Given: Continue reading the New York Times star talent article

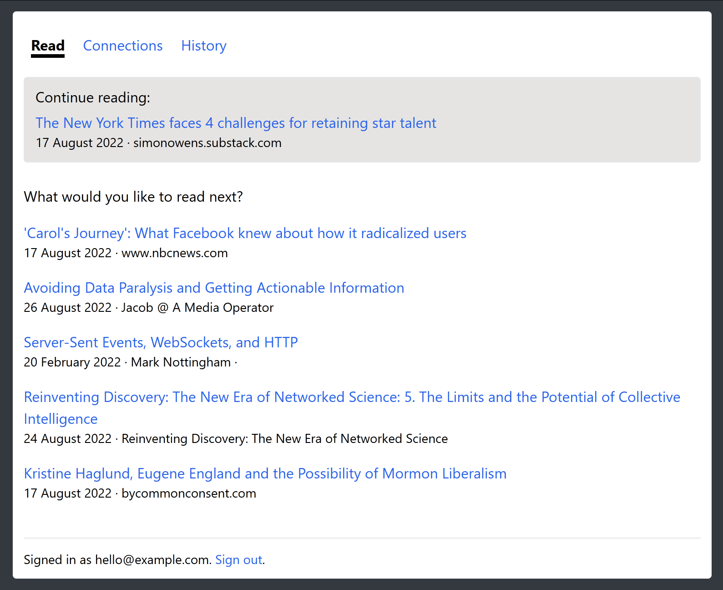Looking at the screenshot, I should point(236,123).
